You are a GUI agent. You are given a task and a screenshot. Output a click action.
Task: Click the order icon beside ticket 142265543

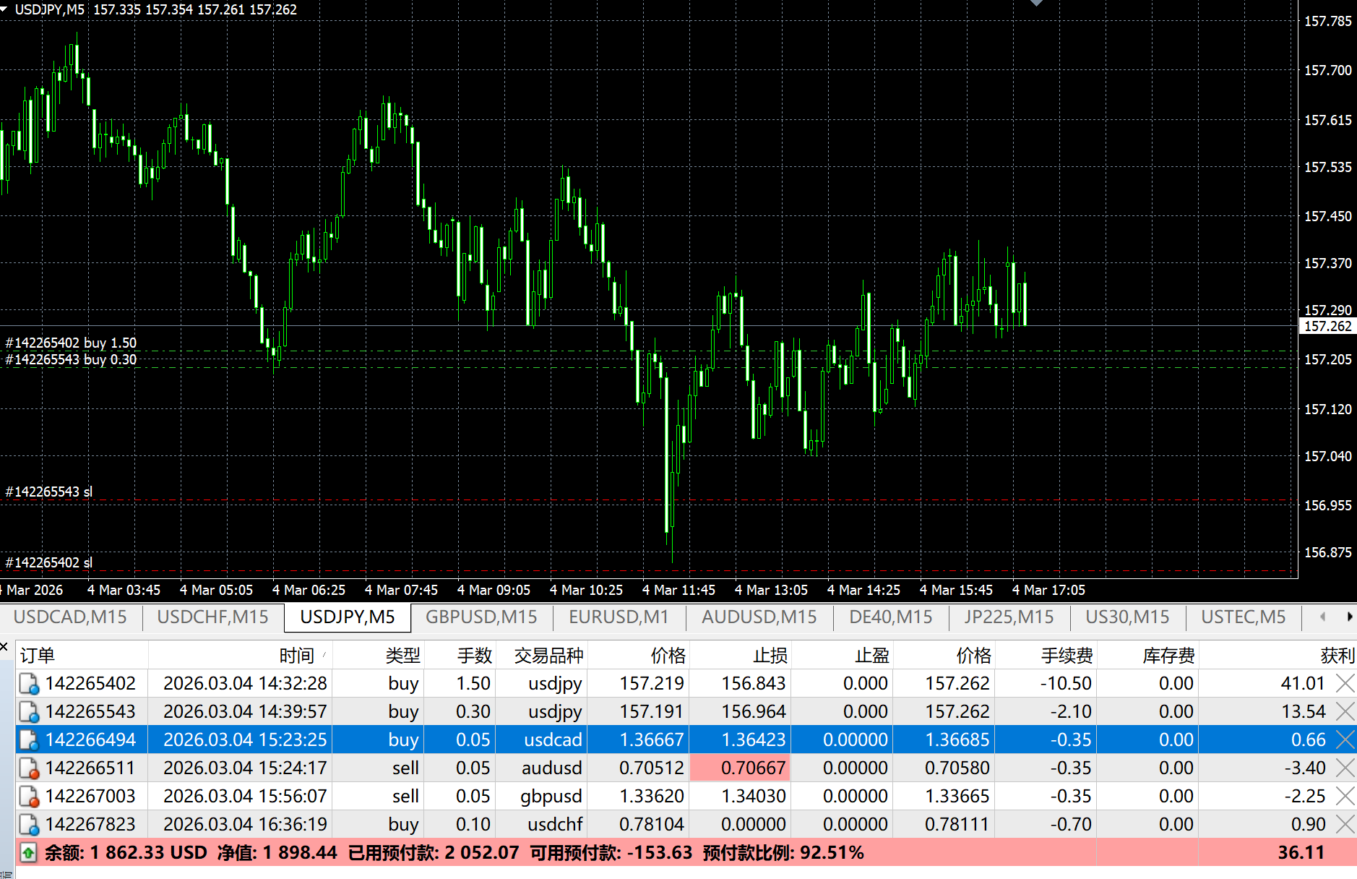(29, 712)
